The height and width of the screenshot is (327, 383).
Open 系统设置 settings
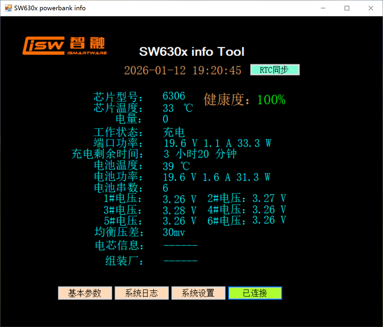198,293
